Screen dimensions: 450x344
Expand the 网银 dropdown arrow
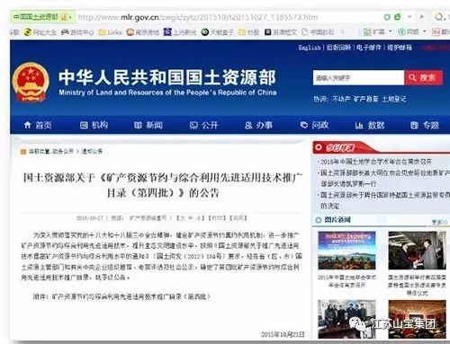coord(425,31)
